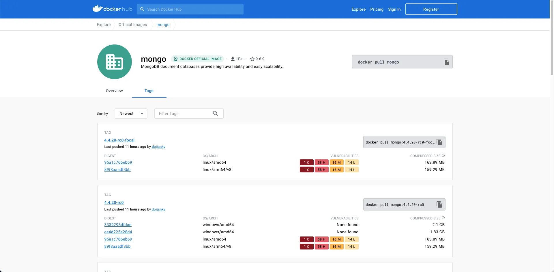Open the Sort by Newest dropdown

pos(131,113)
